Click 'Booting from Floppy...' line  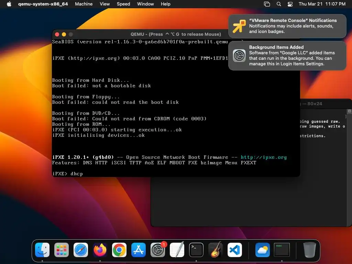tap(86, 97)
